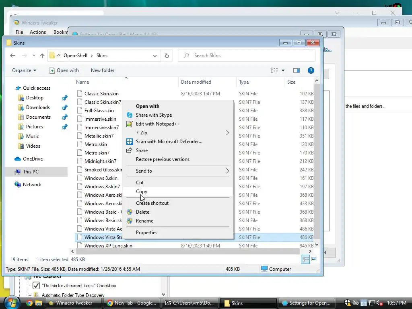Click the vertical scrollbar up arrow
Image resolution: width=412 pixels, height=309 pixels.
click(x=317, y=80)
